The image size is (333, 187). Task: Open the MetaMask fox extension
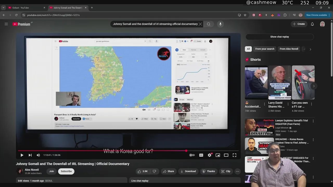coord(272,15)
